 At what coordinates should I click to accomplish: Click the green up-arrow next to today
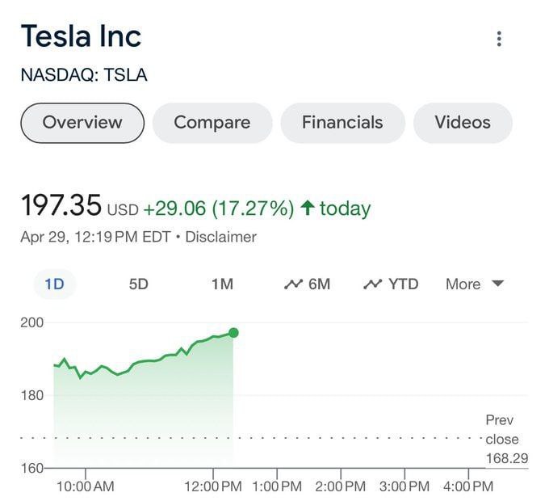pyautogui.click(x=307, y=208)
